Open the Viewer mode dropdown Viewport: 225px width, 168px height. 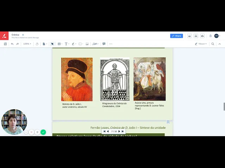pos(201,44)
